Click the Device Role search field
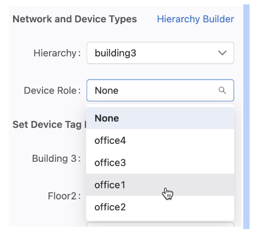Viewport: 262px width, 237px height. (160, 90)
